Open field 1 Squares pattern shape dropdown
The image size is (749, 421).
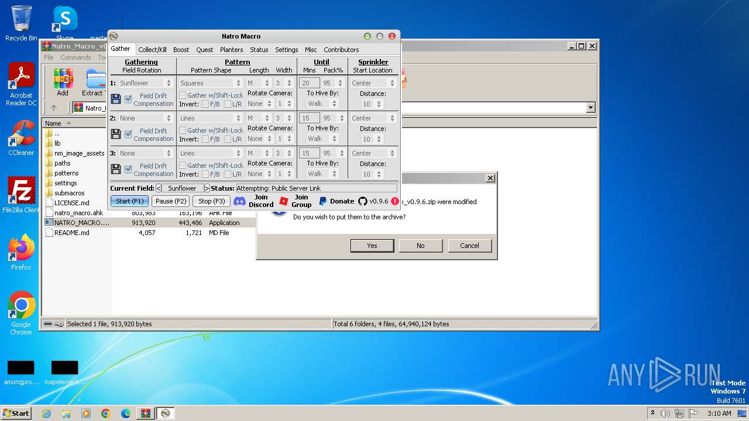pos(210,83)
